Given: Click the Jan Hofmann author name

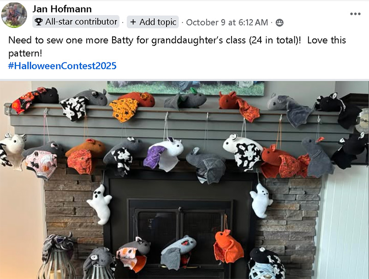Looking at the screenshot, I should tap(62, 9).
